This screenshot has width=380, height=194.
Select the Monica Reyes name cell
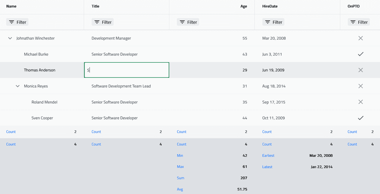coord(42,86)
